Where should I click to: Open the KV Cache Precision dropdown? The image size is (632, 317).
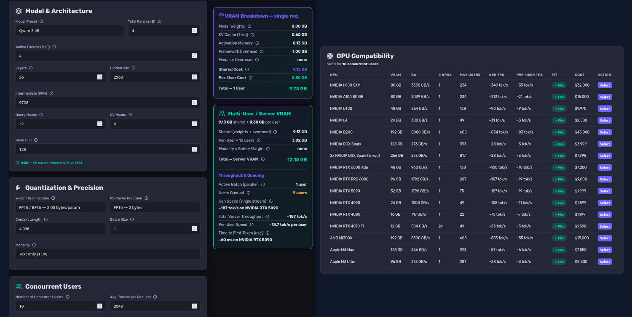click(155, 208)
